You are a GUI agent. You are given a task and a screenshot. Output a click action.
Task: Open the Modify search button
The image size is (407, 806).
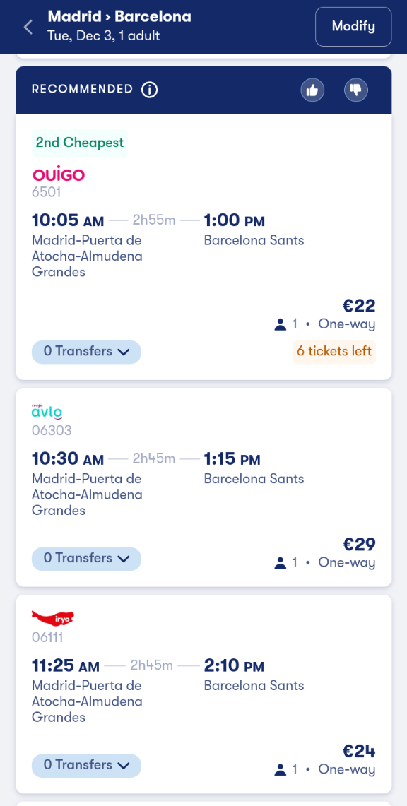[x=353, y=27]
